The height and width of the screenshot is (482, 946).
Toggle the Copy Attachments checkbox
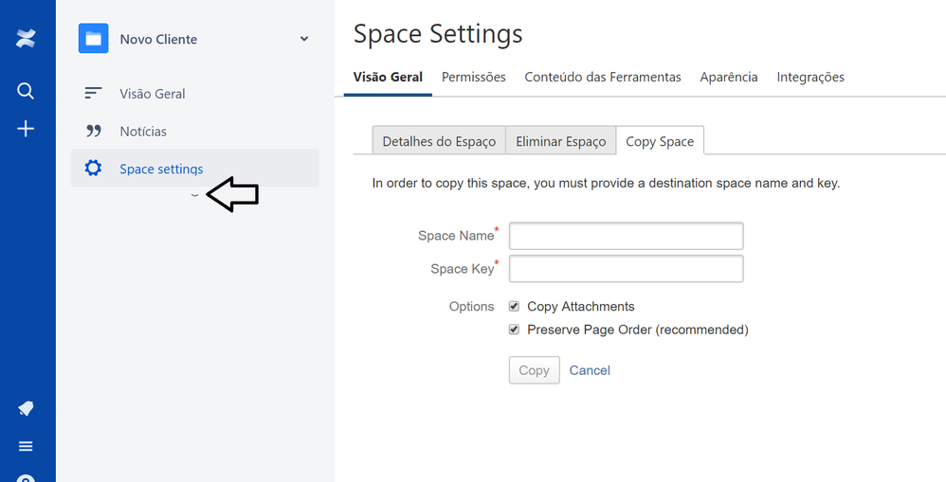[514, 306]
